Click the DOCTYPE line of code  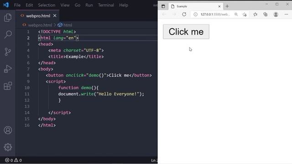click(x=57, y=32)
